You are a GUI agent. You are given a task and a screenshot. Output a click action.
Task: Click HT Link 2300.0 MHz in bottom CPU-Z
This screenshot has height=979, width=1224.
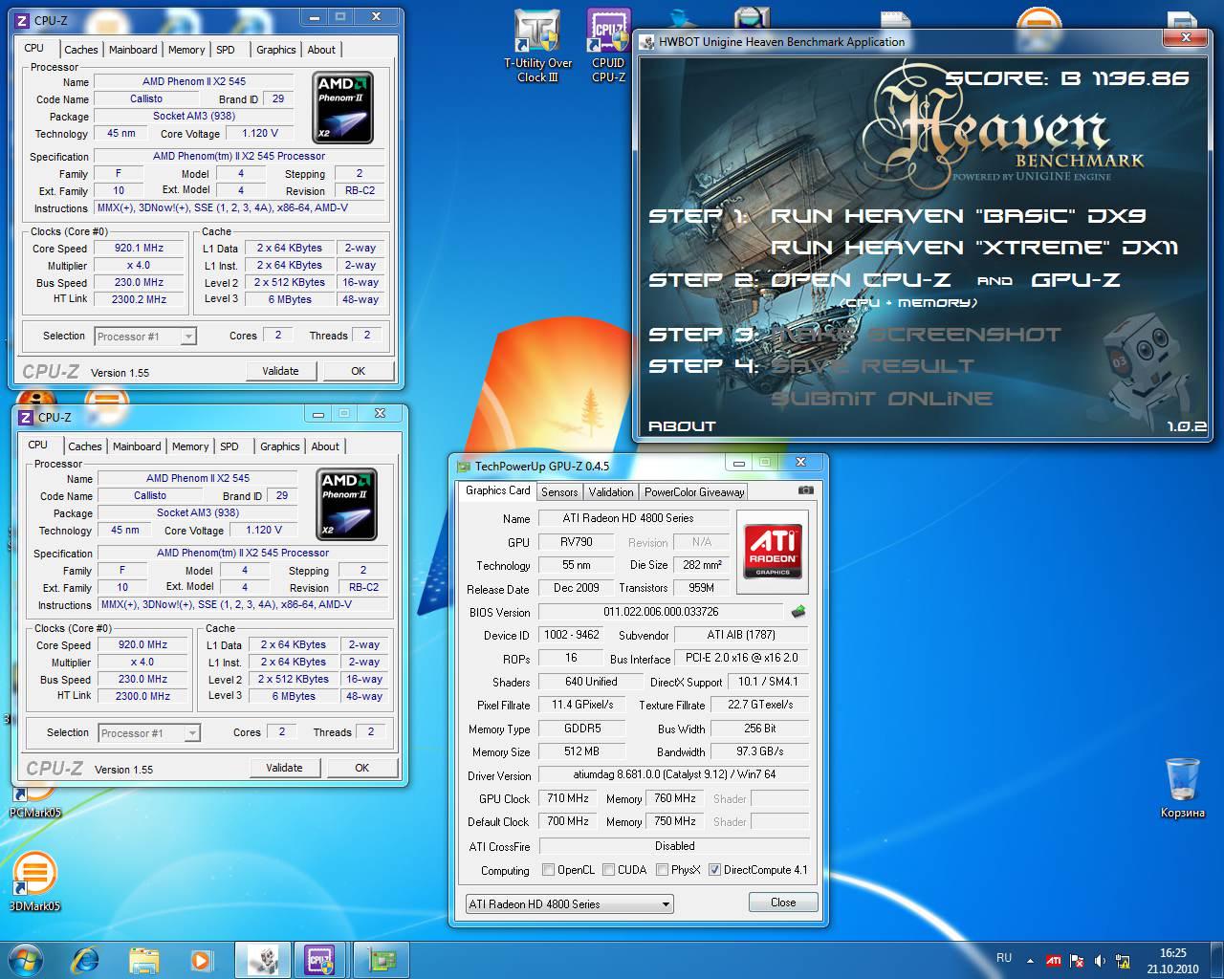coord(143,696)
